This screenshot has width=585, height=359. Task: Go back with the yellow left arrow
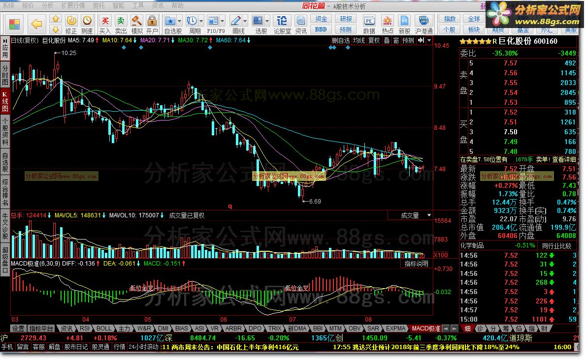pyautogui.click(x=36, y=24)
